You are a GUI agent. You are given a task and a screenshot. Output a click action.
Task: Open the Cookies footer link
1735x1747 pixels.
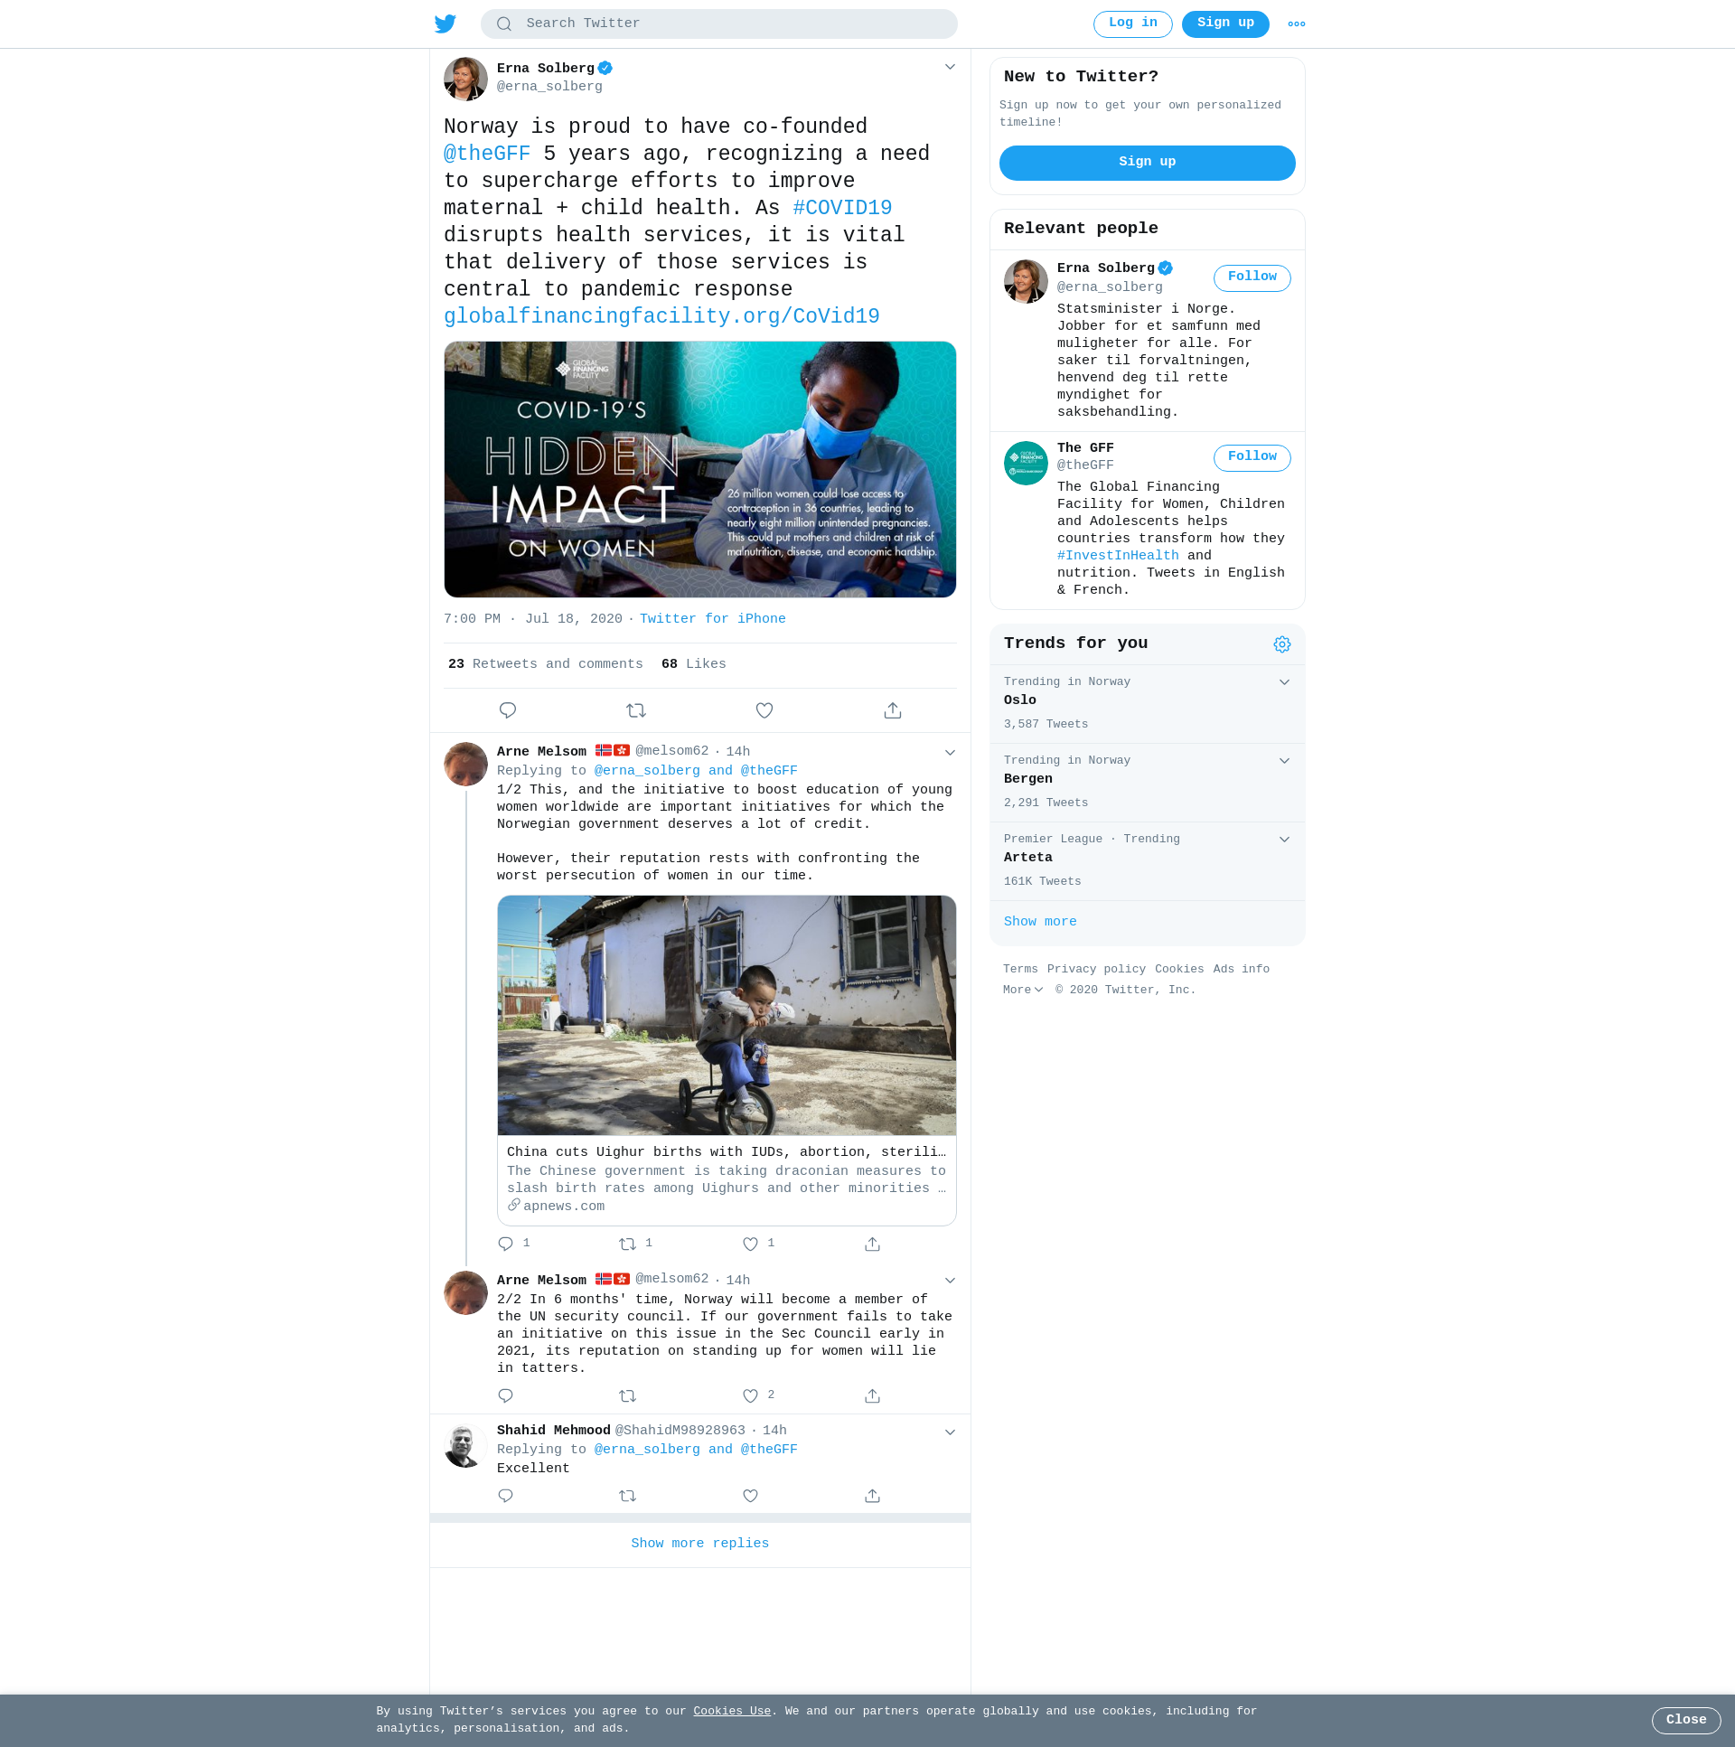click(x=1179, y=970)
